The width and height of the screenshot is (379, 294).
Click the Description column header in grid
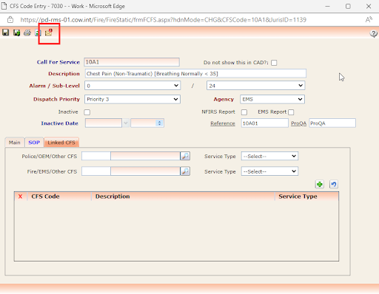113,196
